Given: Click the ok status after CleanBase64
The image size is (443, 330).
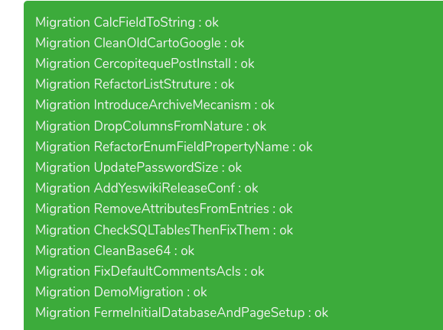Looking at the screenshot, I should pos(187,251).
